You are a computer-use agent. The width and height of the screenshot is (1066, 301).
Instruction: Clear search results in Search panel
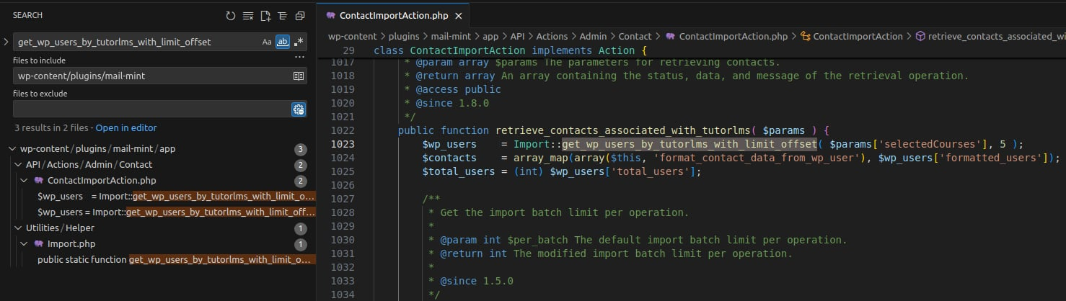point(248,15)
